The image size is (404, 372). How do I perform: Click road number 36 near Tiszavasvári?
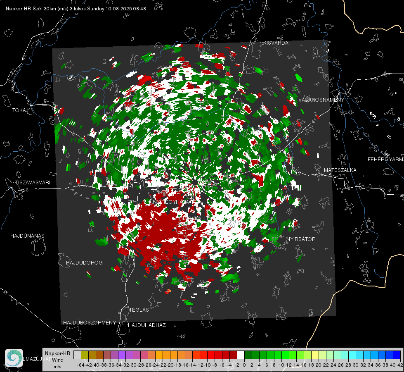click(26, 190)
